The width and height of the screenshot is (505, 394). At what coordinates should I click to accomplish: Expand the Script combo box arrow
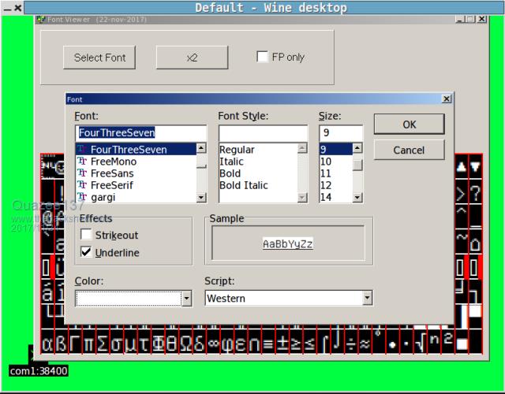pyautogui.click(x=367, y=299)
